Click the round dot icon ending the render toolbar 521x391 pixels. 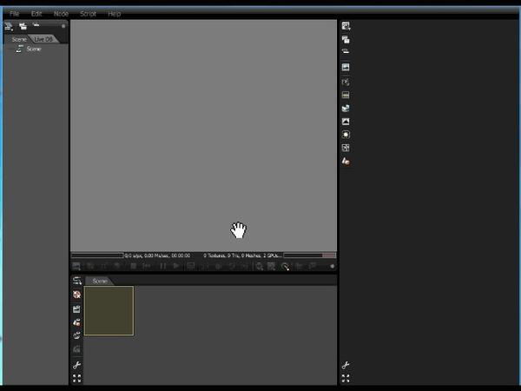tap(333, 267)
